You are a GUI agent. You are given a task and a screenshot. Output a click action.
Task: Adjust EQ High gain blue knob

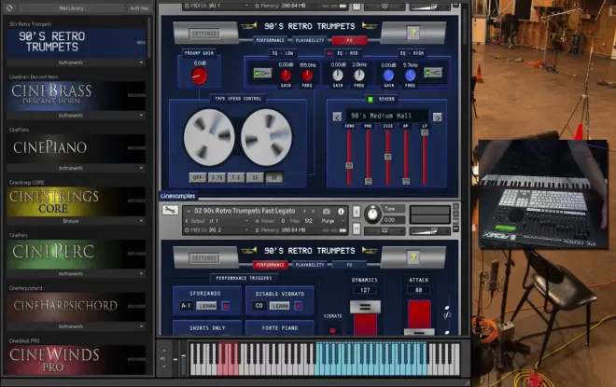click(388, 75)
